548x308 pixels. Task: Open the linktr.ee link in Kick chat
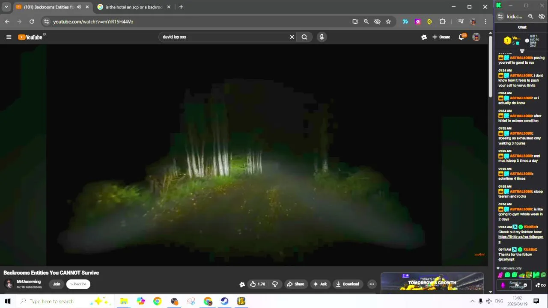coord(521,237)
